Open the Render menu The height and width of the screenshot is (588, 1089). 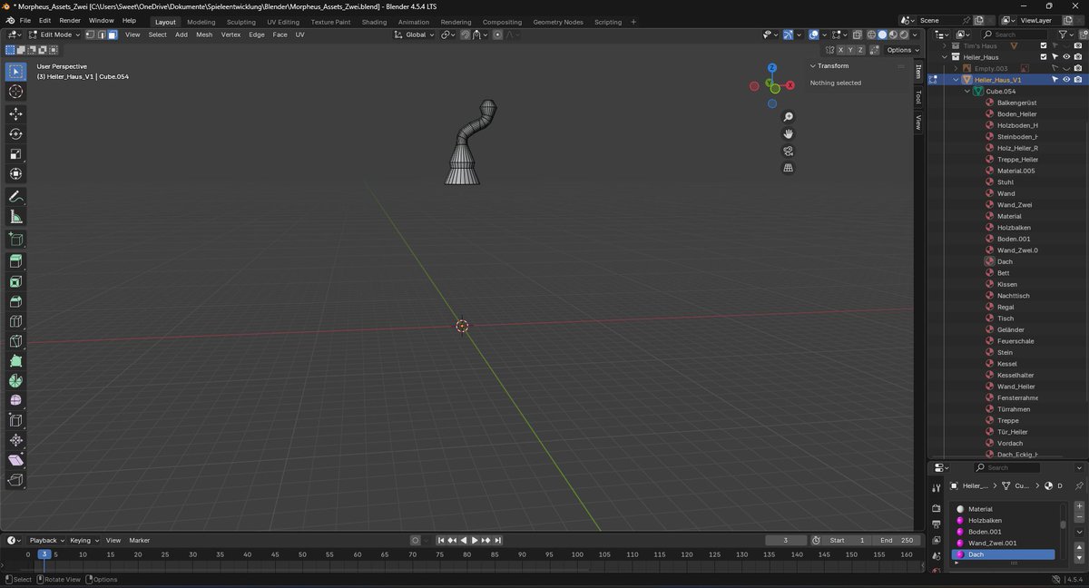[x=70, y=20]
